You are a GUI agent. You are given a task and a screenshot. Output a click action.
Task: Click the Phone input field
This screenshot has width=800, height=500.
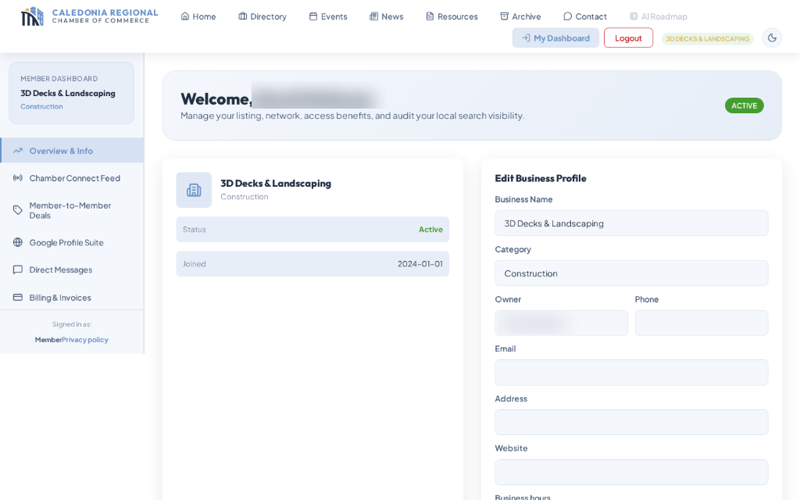pos(702,323)
